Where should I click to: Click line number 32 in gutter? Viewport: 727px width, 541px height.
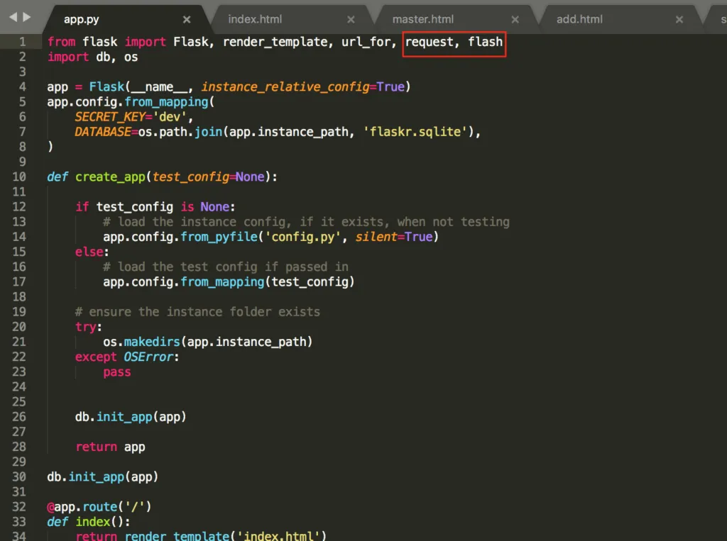(19, 507)
